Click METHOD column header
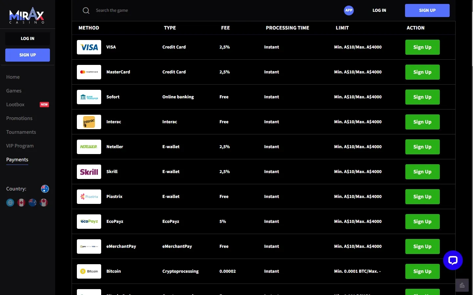This screenshot has width=473, height=295. [89, 28]
